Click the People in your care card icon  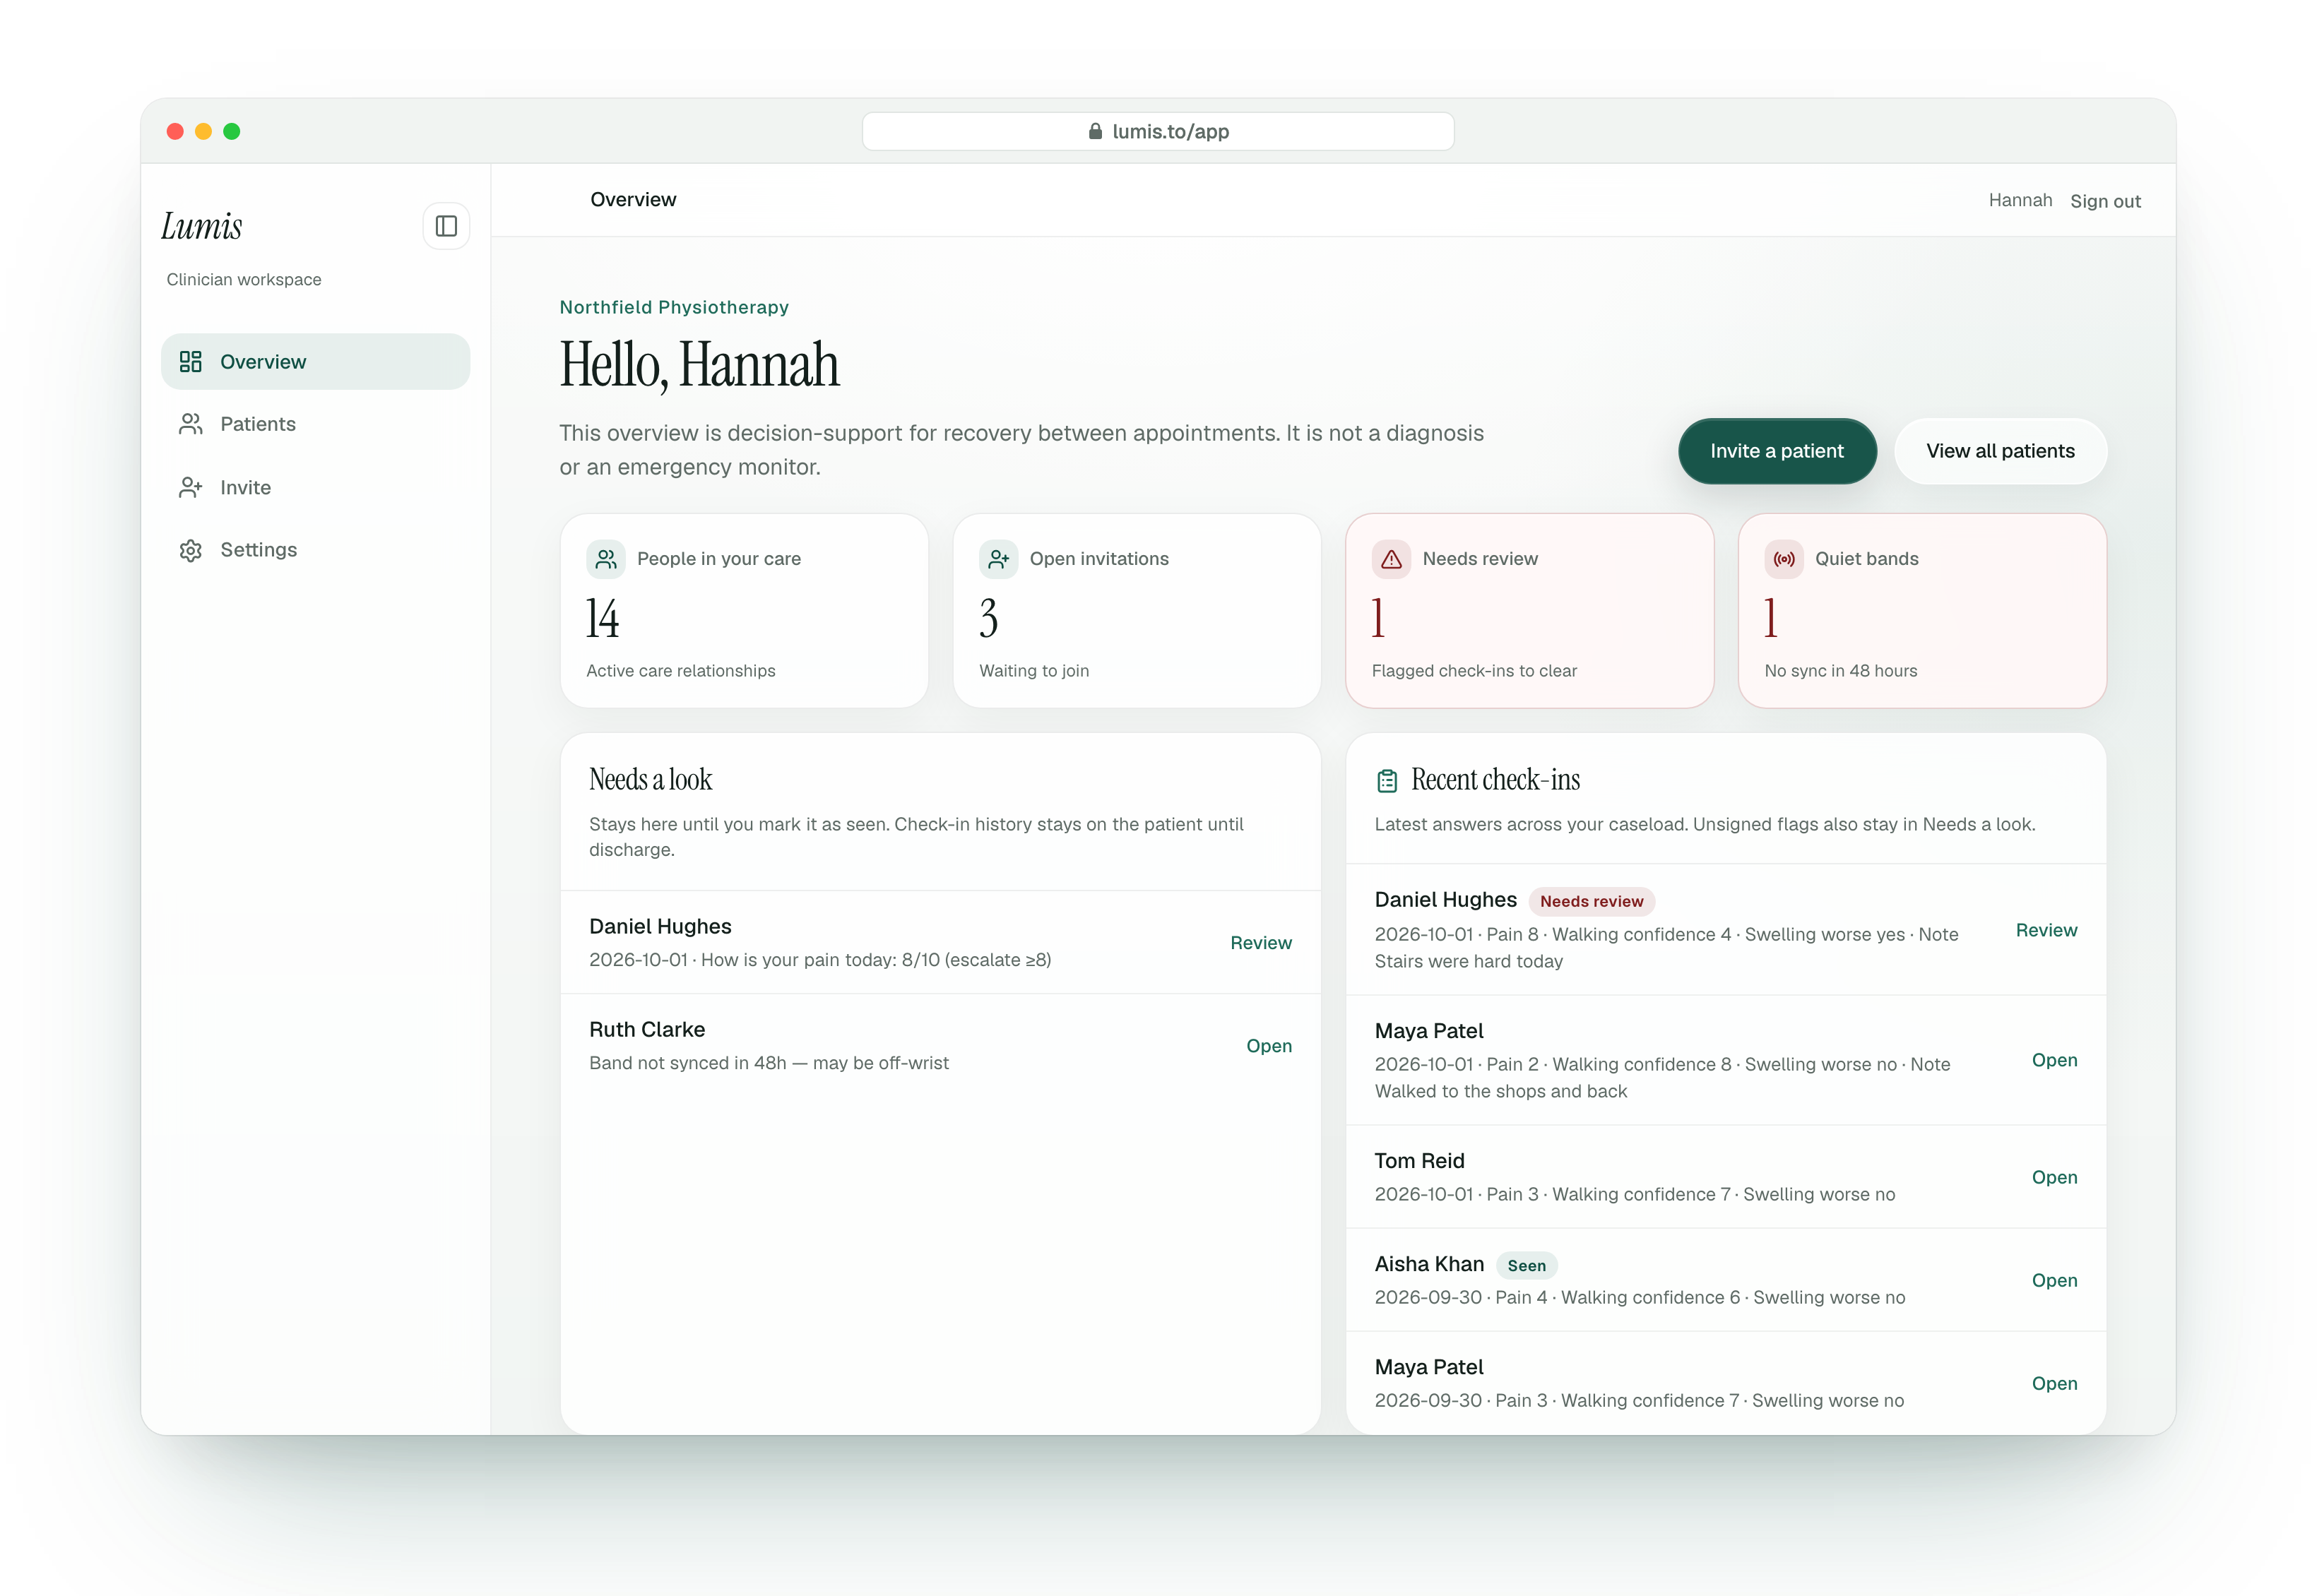coord(606,559)
